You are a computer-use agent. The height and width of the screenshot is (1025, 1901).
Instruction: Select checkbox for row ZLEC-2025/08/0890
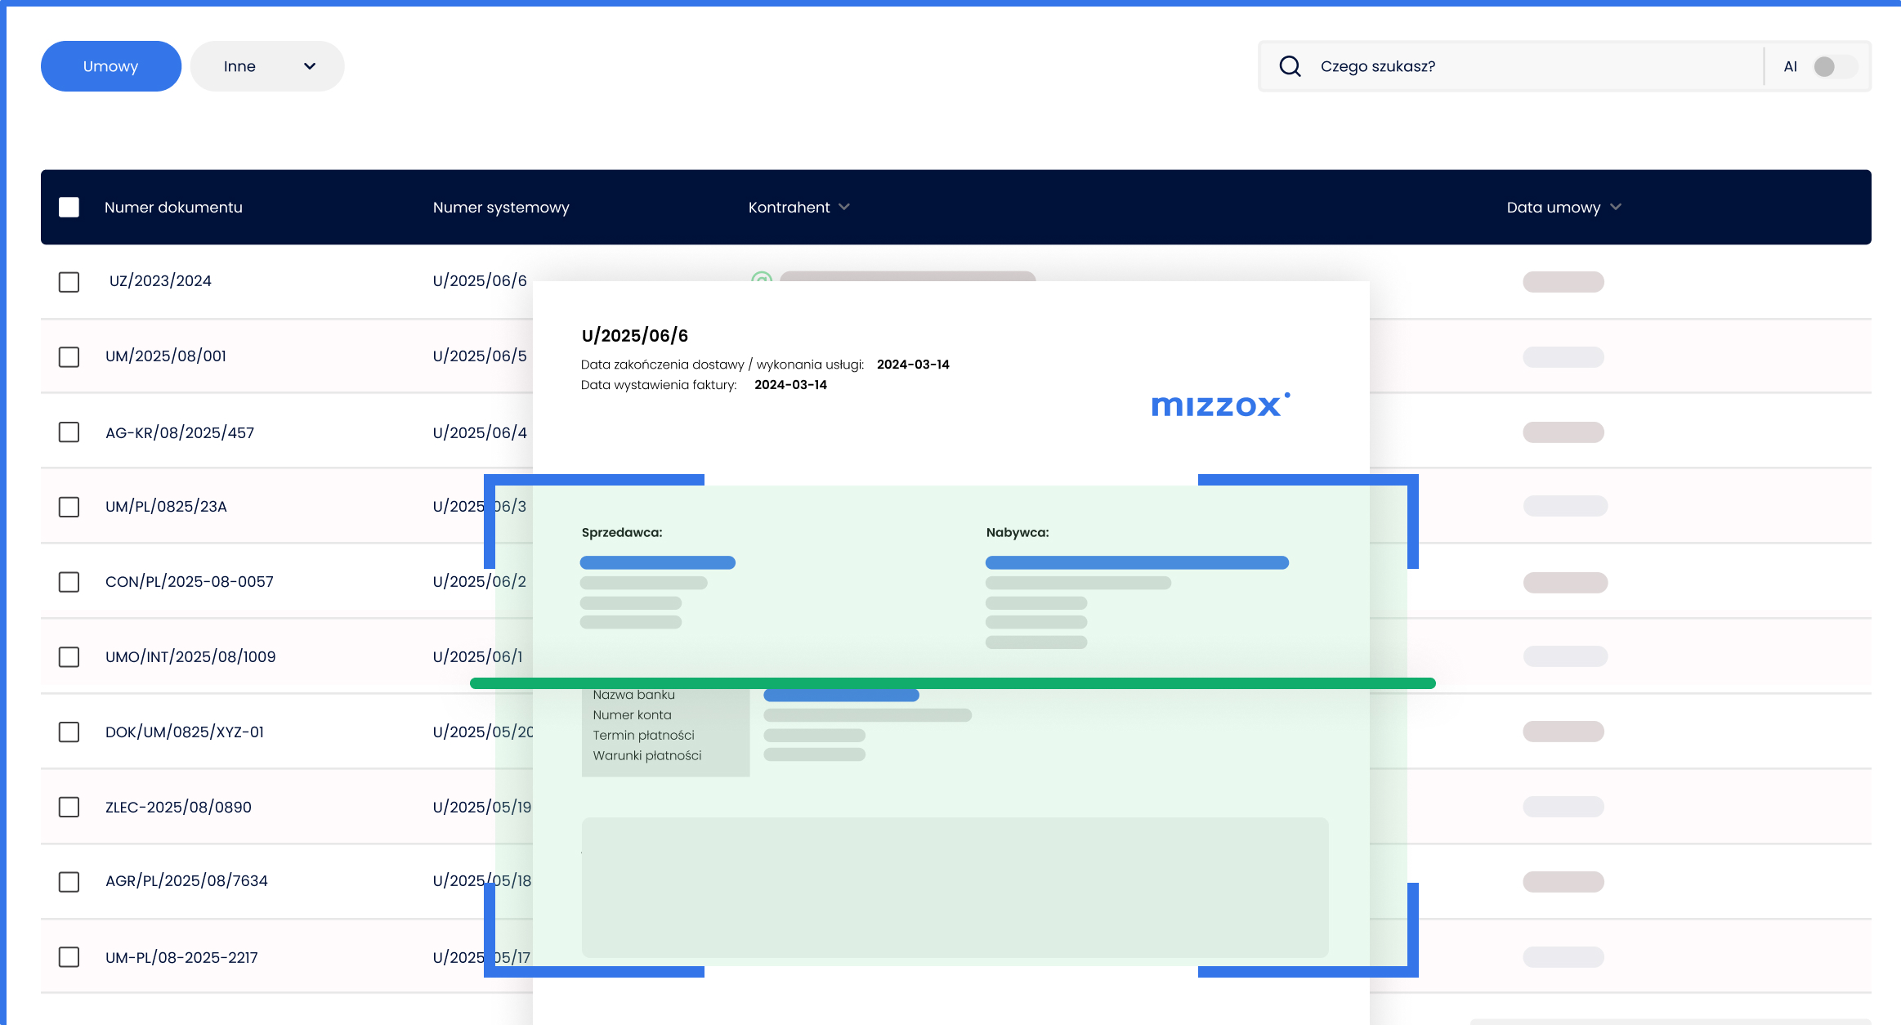pos(69,807)
